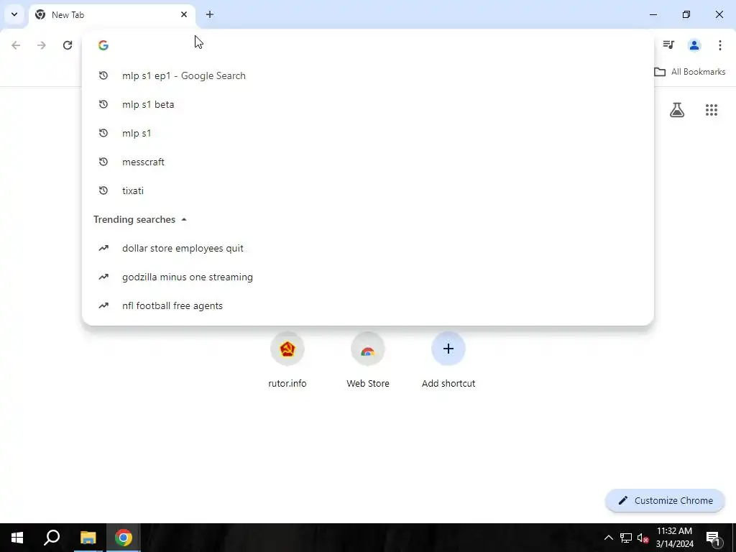Go back using the back arrow
Screen dimensions: 736x552
16,45
